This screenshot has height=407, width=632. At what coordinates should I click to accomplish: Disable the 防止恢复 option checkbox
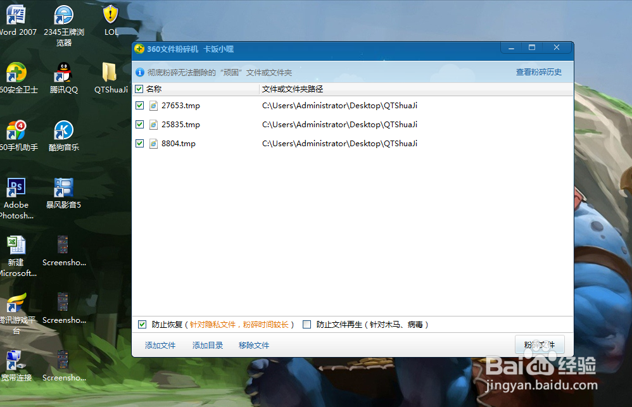tap(142, 324)
